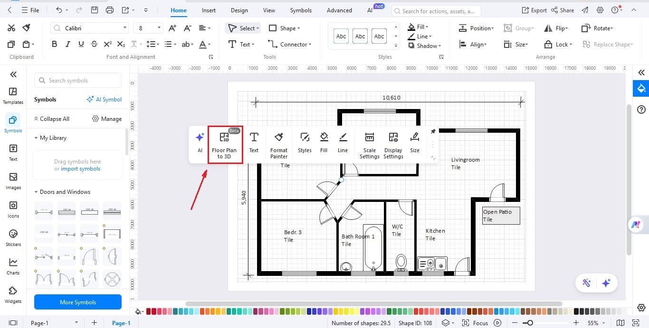Click the More Symbols button
Image resolution: width=649 pixels, height=328 pixels.
tap(77, 302)
